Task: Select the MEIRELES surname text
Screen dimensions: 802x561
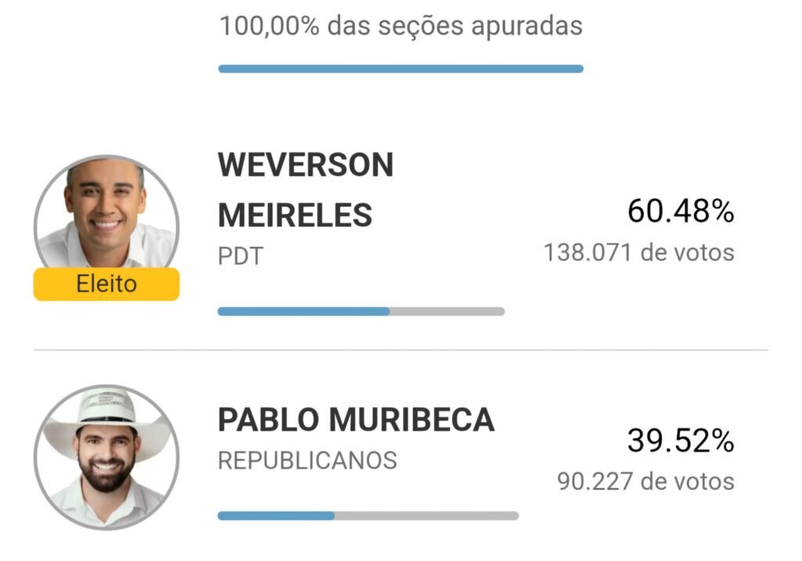Action: click(x=294, y=214)
